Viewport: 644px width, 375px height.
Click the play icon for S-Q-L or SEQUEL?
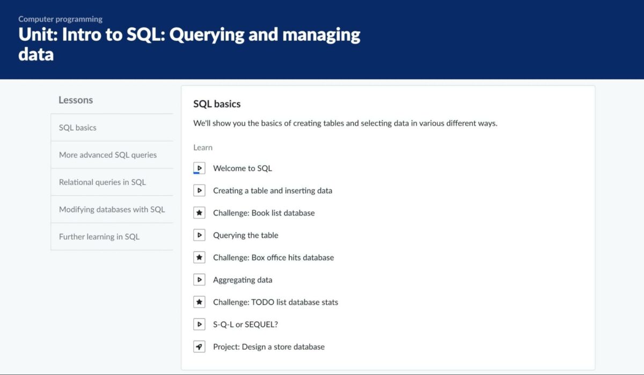point(199,324)
